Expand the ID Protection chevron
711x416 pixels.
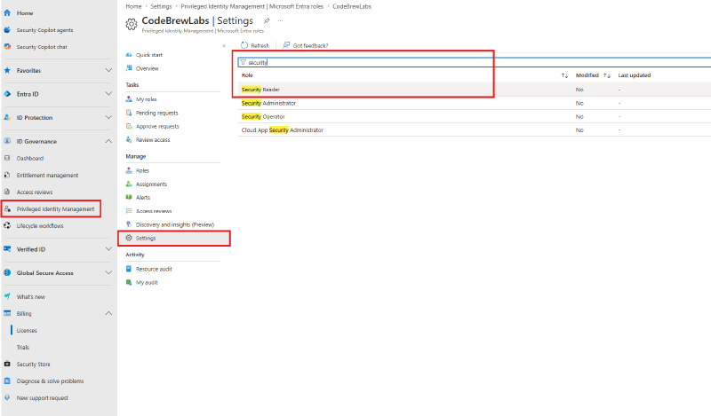tap(108, 117)
